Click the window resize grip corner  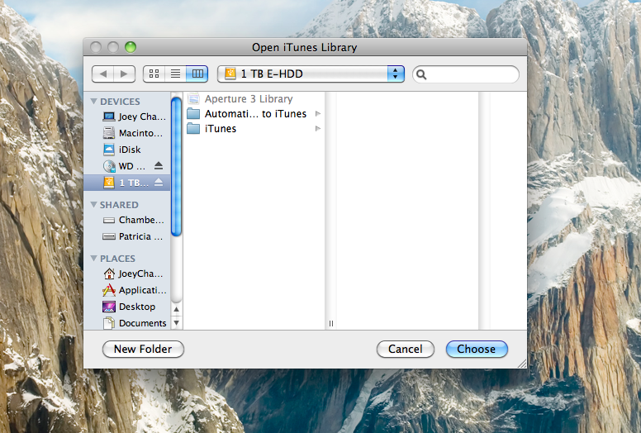522,364
